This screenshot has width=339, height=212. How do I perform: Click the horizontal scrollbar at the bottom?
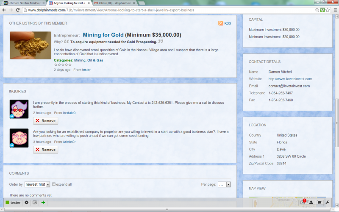coord(167,209)
